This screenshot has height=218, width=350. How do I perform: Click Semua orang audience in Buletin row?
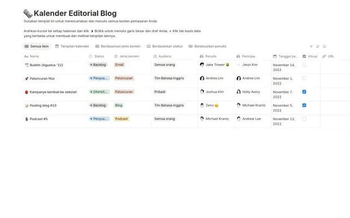tap(165, 65)
